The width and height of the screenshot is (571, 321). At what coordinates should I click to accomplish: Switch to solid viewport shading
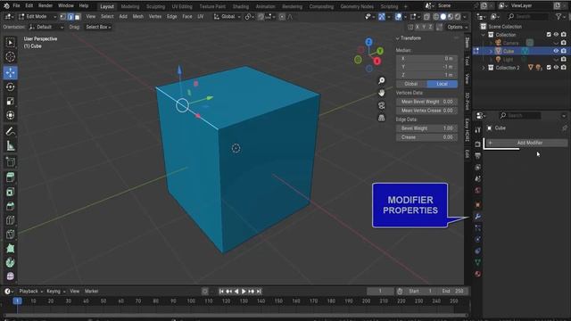coord(443,17)
